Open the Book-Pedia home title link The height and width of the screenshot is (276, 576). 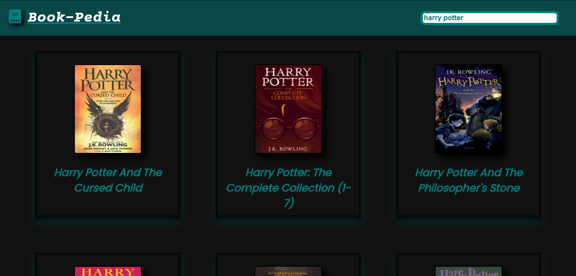pyautogui.click(x=74, y=17)
